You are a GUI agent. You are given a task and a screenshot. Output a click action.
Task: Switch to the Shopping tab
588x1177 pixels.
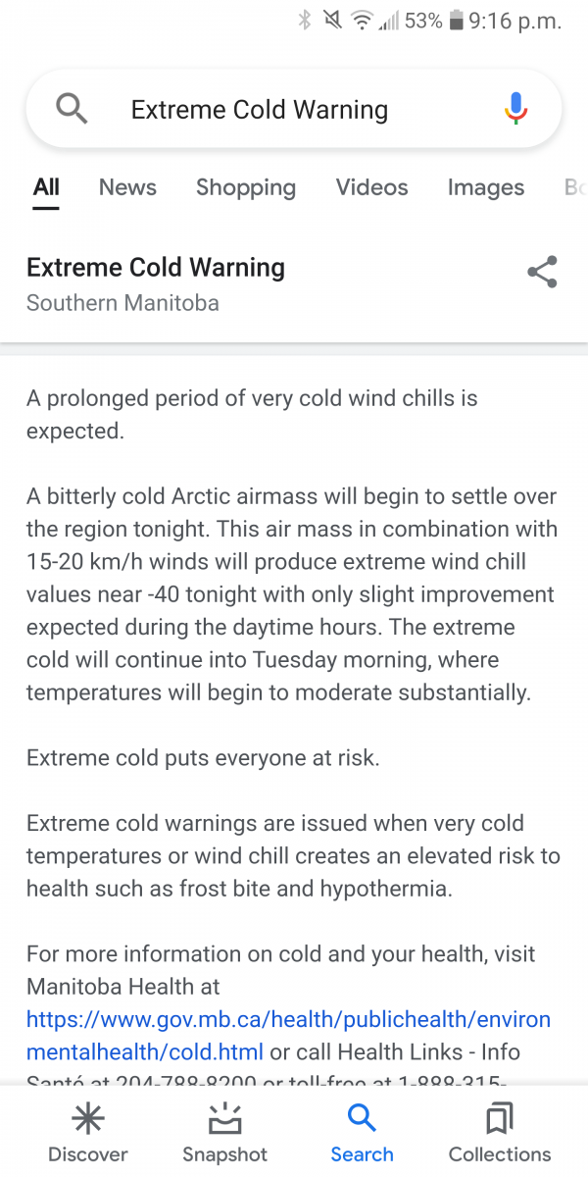coord(246,187)
